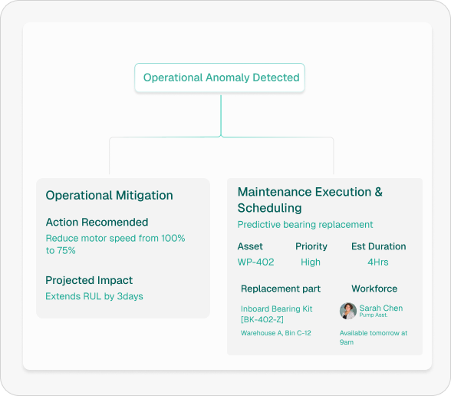The image size is (451, 396).
Task: Click the Replacement part label
Action: [281, 289]
